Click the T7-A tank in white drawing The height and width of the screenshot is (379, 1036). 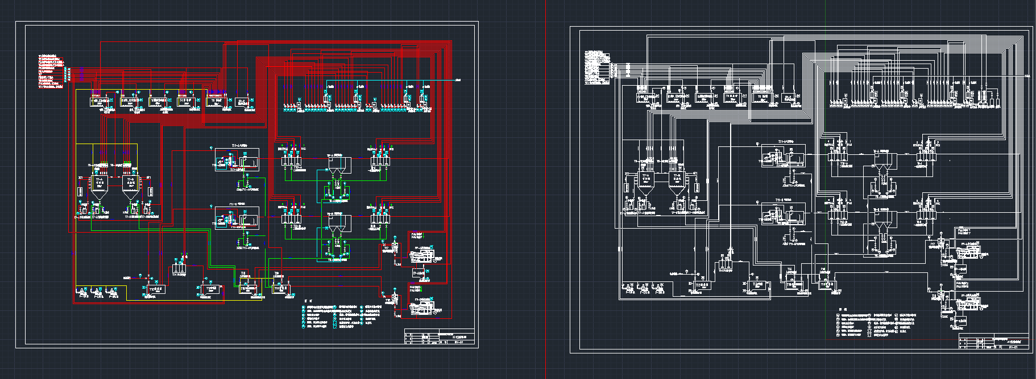click(645, 183)
